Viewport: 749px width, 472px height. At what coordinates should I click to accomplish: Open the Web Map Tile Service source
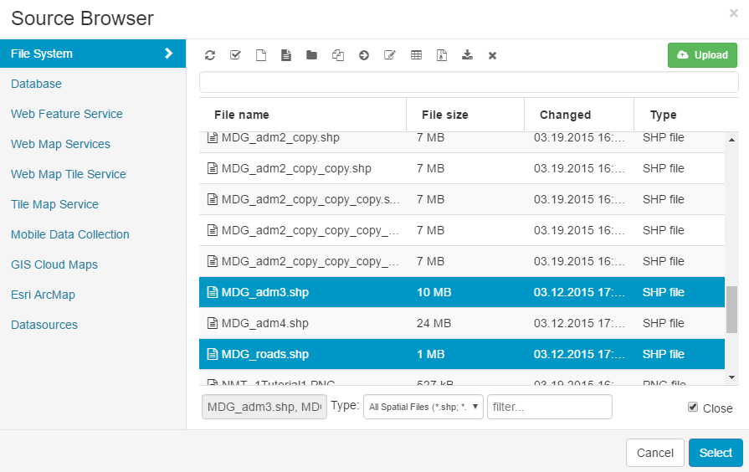point(69,174)
